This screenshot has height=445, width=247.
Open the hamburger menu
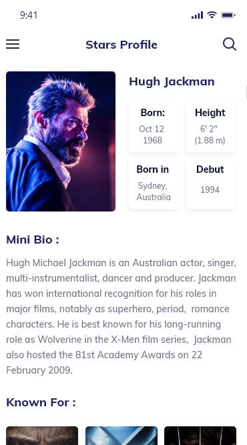click(13, 44)
